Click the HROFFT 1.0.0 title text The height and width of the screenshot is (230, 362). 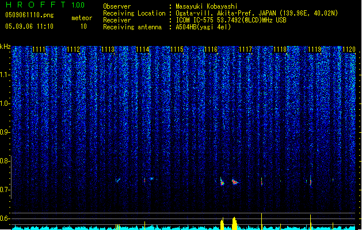[45, 5]
